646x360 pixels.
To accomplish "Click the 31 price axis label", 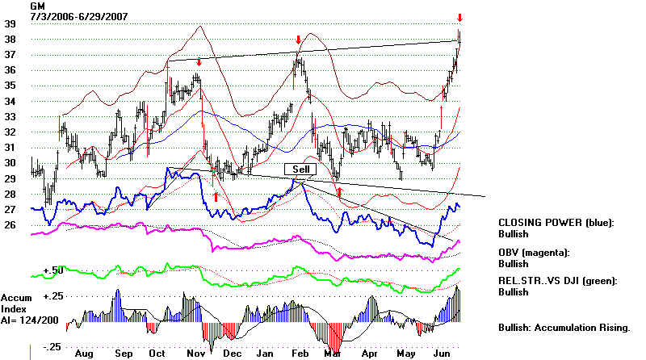I will (x=10, y=148).
